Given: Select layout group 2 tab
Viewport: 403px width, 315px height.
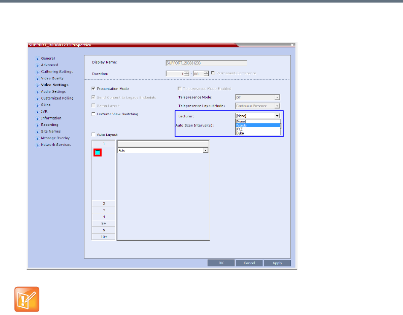Looking at the screenshot, I should pos(104,204).
